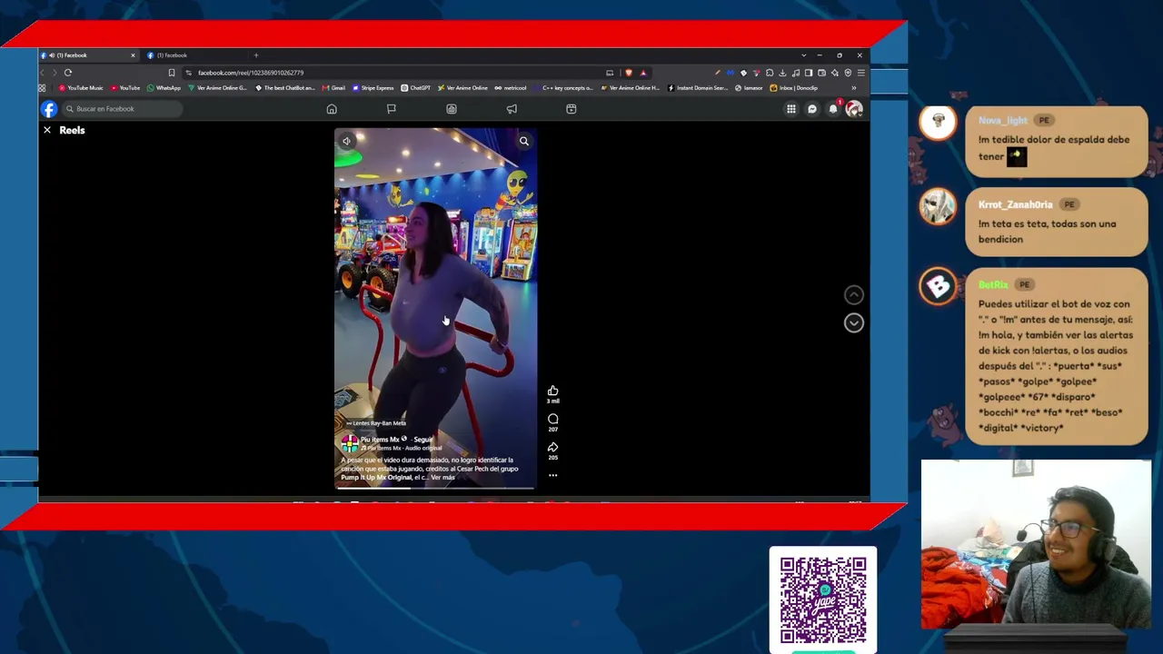Viewport: 1163px width, 654px height.
Task: Switch to the first Facebook tab
Action: coord(88,55)
